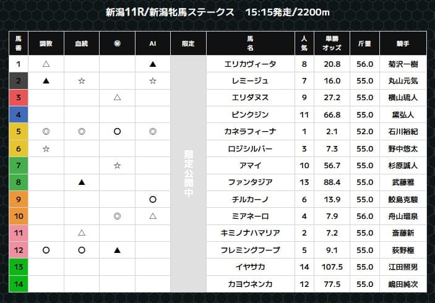Open horse name カネラフィーナ
This screenshot has width=435, height=303.
click(251, 132)
